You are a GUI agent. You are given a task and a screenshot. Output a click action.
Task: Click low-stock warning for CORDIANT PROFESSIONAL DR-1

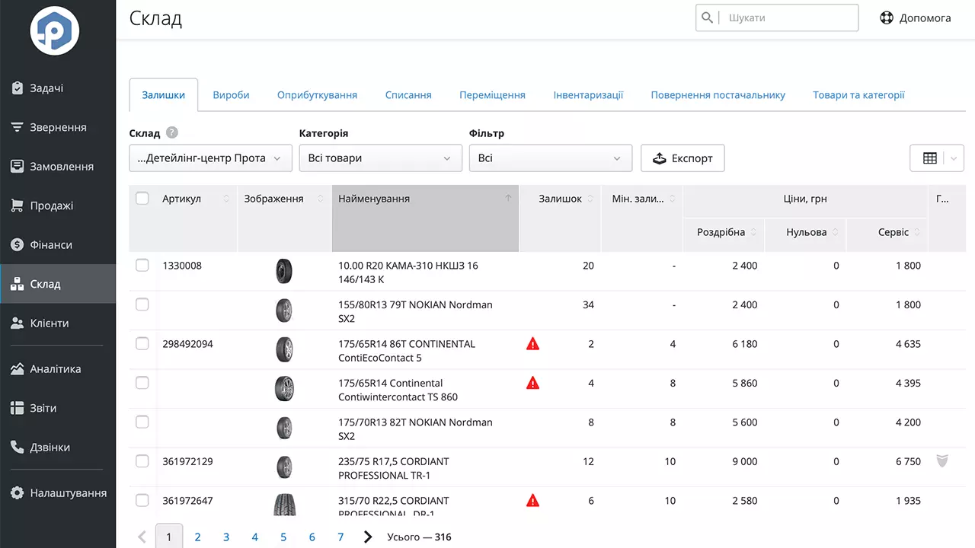click(533, 500)
